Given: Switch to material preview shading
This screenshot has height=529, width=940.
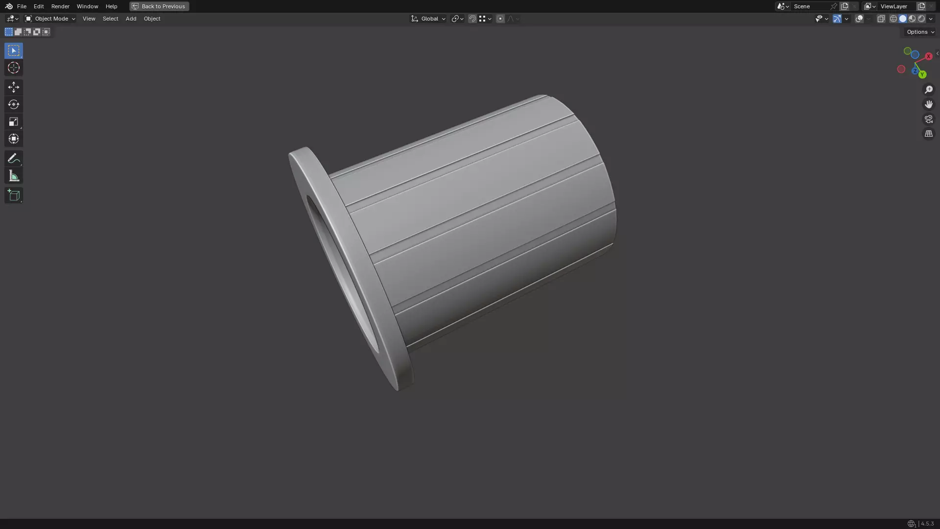Looking at the screenshot, I should (912, 19).
